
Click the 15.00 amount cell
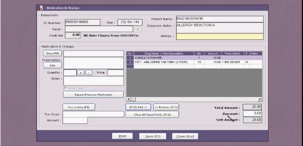pyautogui.click(x=213, y=62)
